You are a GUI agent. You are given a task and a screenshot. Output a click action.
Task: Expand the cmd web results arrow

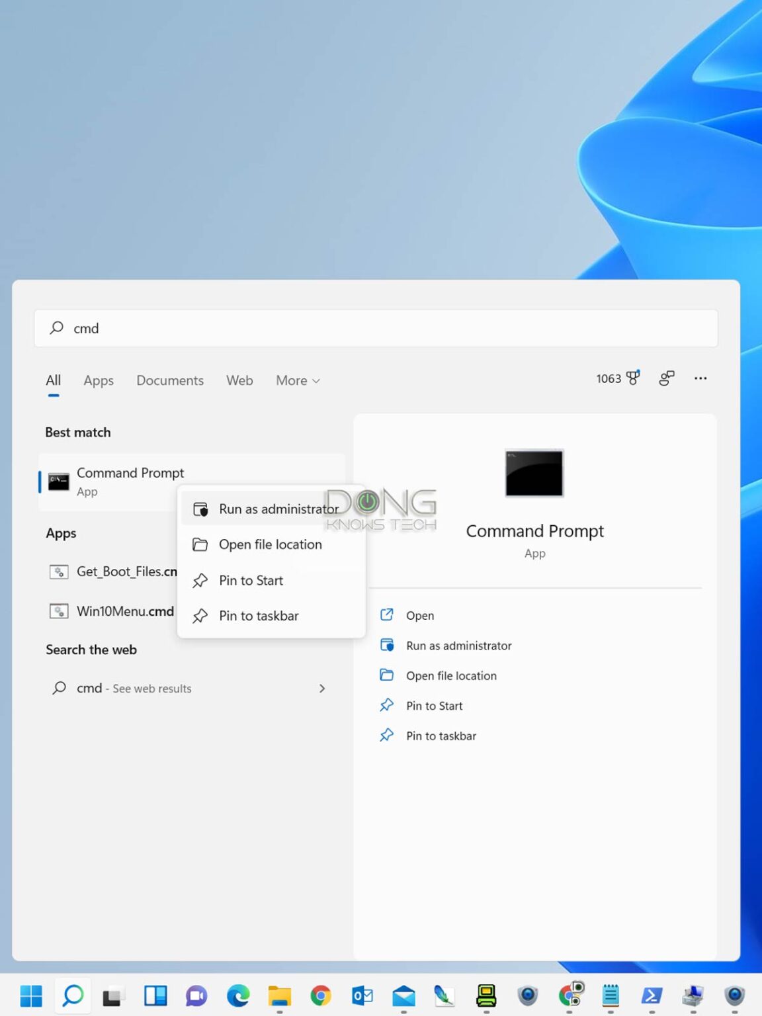[322, 688]
